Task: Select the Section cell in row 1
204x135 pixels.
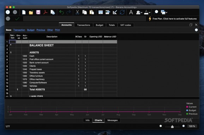Action: point(13,42)
